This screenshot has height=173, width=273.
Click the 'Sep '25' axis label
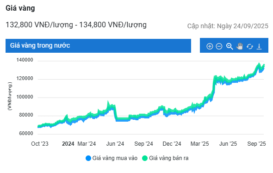click(256, 144)
